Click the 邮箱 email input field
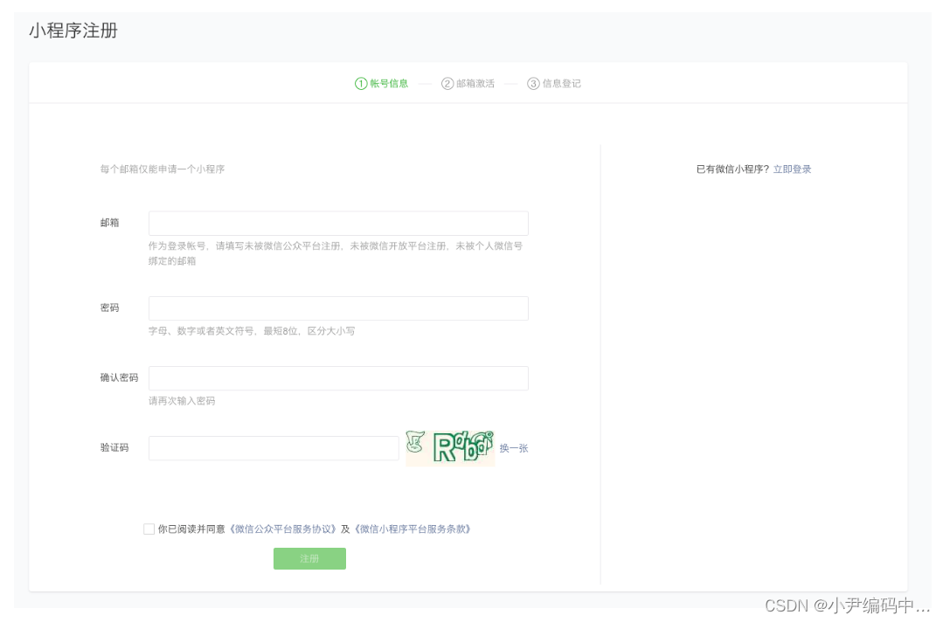 (x=338, y=223)
